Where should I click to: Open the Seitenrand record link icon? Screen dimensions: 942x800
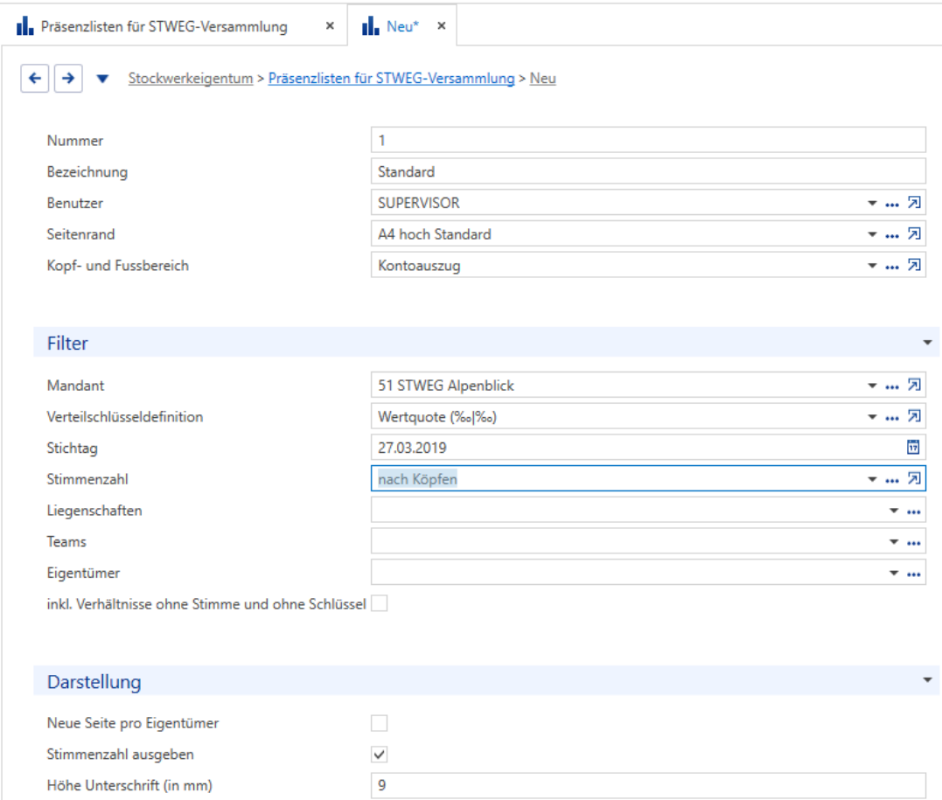(x=914, y=234)
